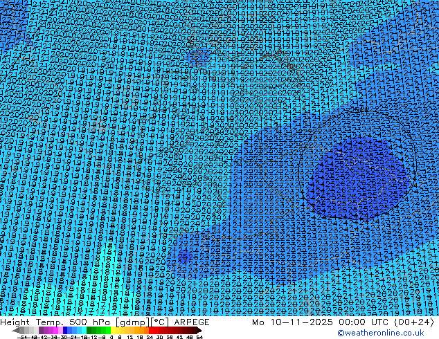Viewport: 439px width, 339px height.
Task: Click the 'Height Temp. 500 hPa' title text
Action: (x=55, y=322)
